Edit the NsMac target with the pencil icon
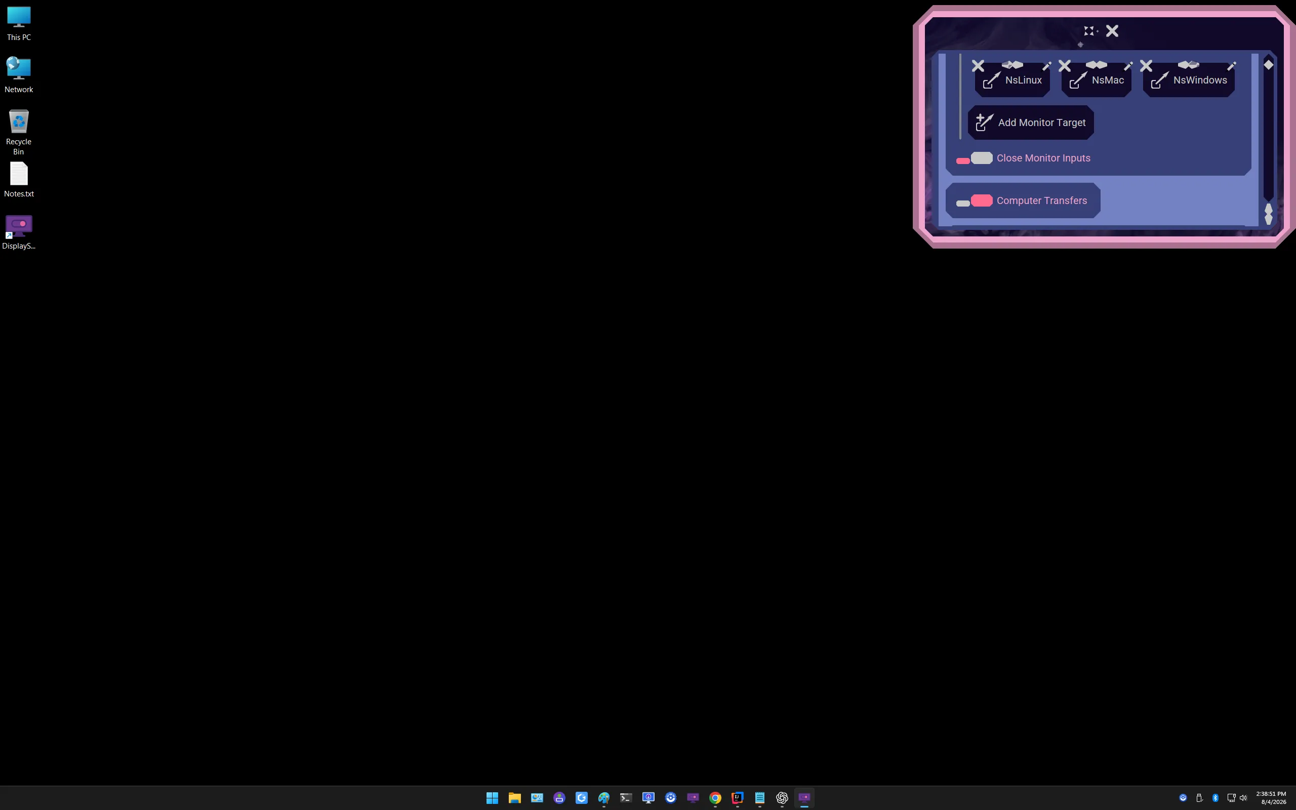 pyautogui.click(x=1128, y=66)
